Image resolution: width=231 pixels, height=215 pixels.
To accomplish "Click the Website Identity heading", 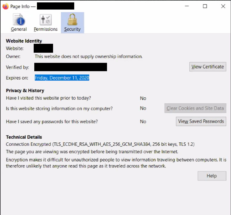I will pos(24,41).
